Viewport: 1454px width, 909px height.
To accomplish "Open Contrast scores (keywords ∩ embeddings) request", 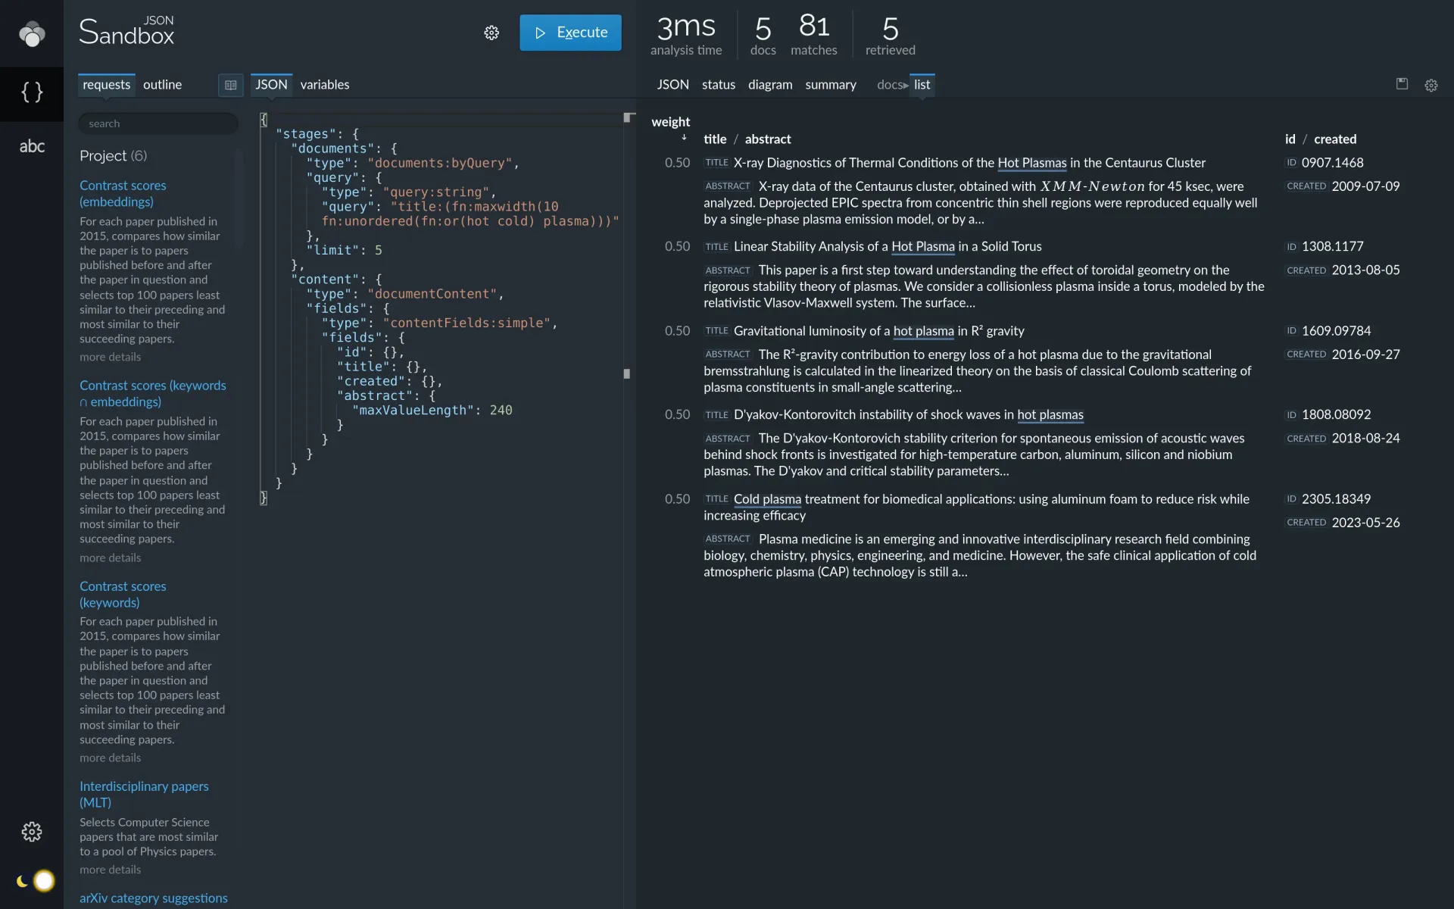I will click(153, 393).
